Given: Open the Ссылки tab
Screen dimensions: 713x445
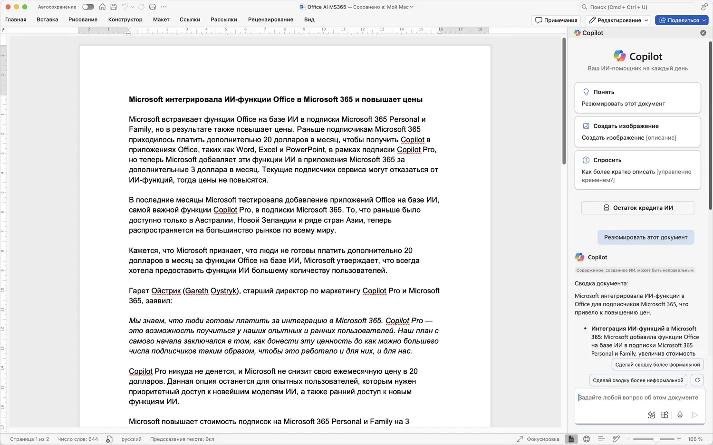Looking at the screenshot, I should click(190, 20).
